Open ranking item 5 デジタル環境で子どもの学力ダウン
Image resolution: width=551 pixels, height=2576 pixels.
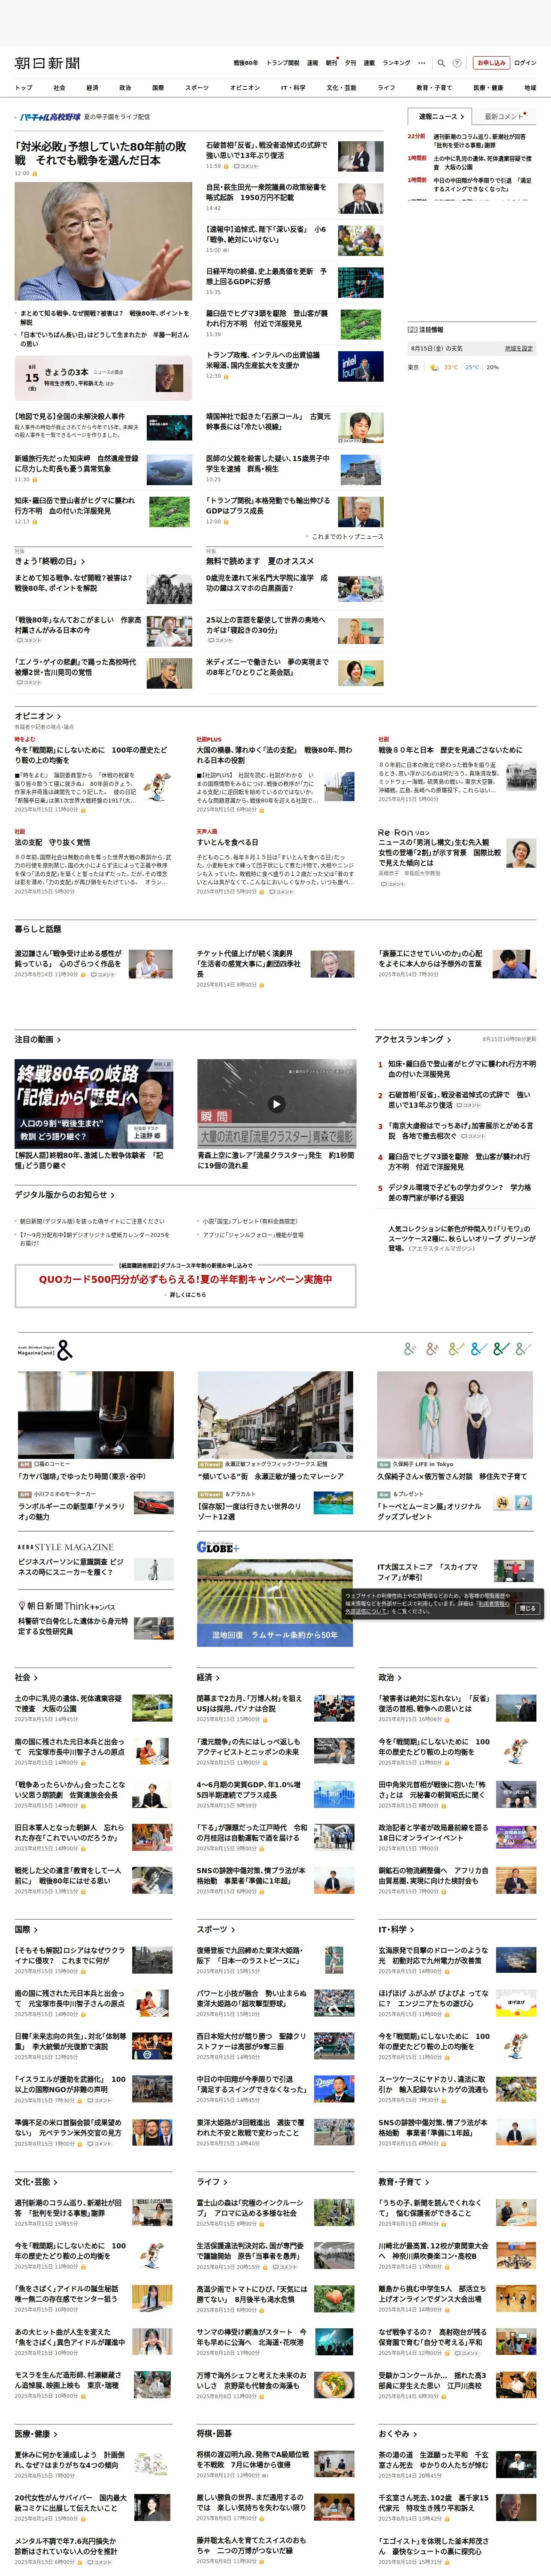pyautogui.click(x=460, y=1193)
